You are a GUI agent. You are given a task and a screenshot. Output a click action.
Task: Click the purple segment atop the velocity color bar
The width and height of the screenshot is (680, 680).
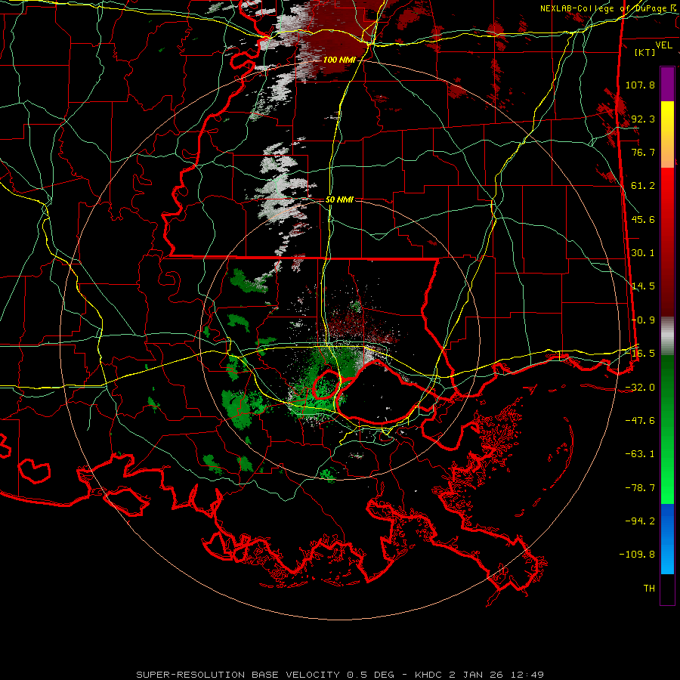(667, 84)
